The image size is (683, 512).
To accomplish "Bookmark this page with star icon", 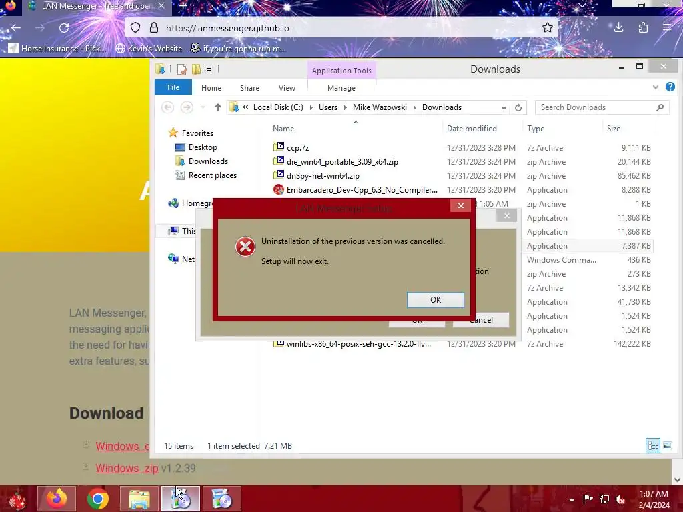I will tap(547, 28).
